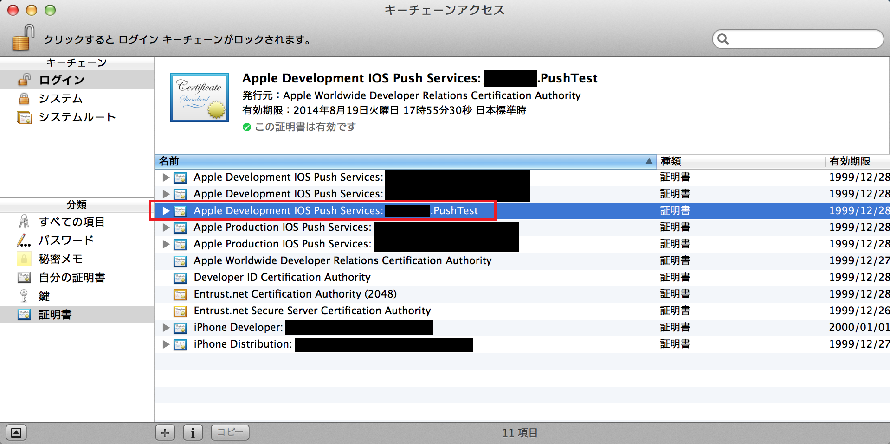
Task: Click the large Certificate Standard image
Action: click(200, 98)
